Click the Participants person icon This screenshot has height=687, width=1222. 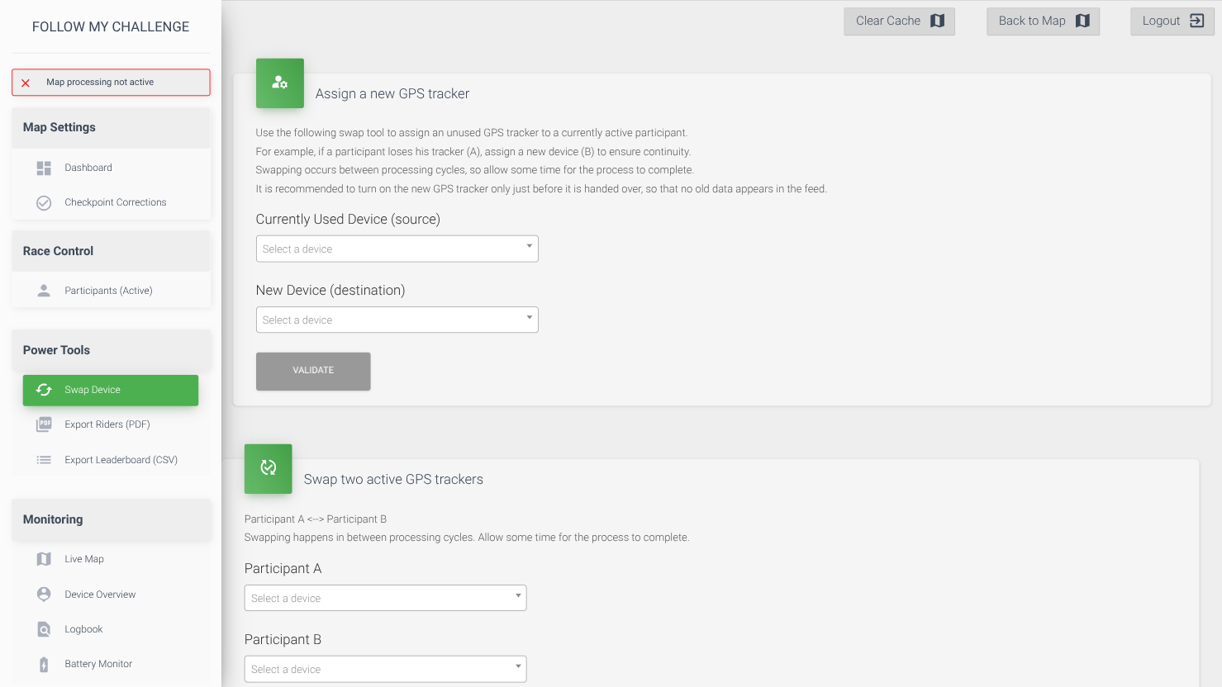44,291
